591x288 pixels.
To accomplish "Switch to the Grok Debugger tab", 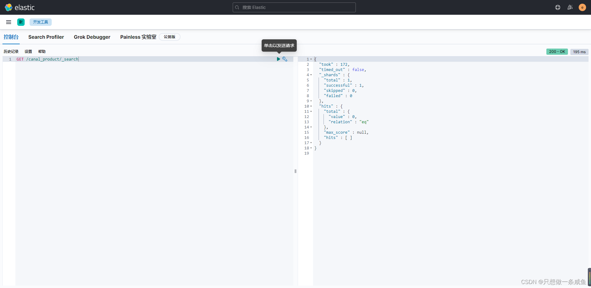I will (x=92, y=37).
